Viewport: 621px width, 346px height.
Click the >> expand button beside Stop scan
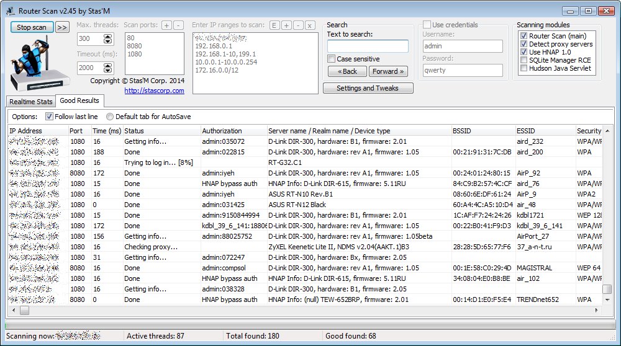[61, 27]
